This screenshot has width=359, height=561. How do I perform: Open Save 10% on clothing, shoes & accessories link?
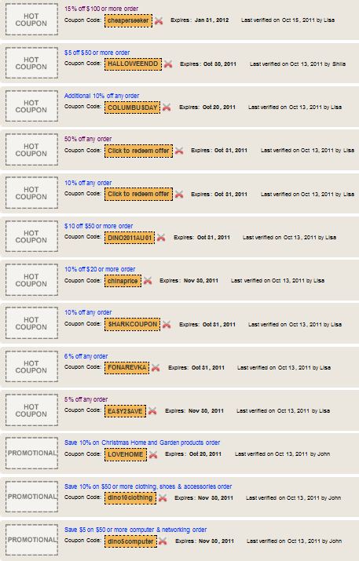coord(148,486)
